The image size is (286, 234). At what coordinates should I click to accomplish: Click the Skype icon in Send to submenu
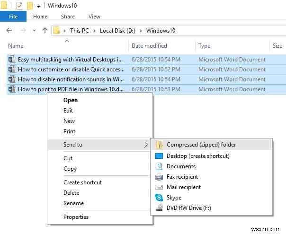[x=159, y=198]
